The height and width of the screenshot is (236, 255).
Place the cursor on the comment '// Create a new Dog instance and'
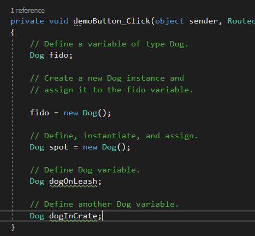point(107,78)
